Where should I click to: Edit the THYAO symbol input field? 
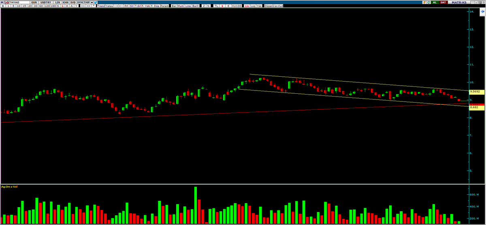pyautogui.click(x=19, y=2)
